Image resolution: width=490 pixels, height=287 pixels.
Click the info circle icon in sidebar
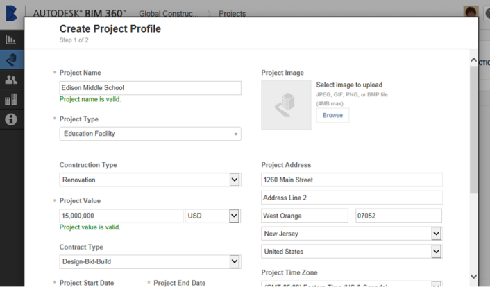pyautogui.click(x=11, y=119)
